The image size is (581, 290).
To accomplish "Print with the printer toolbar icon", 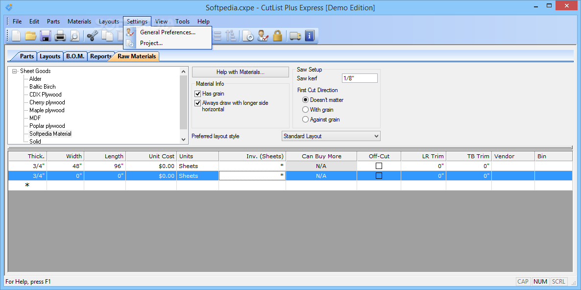I will (60, 36).
